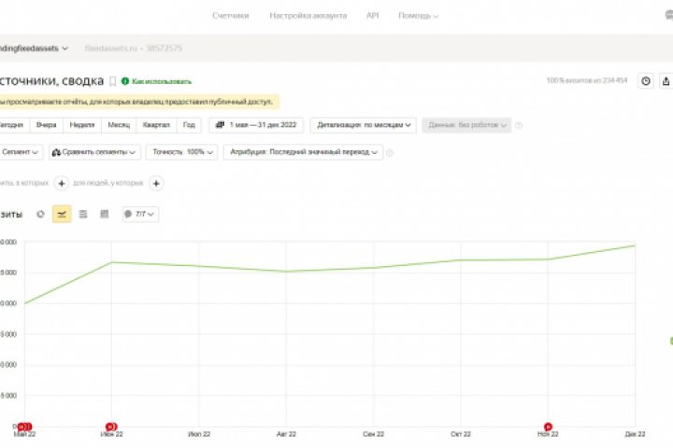Click the bookmark icon beside report title
The height and width of the screenshot is (448, 673).
[x=112, y=81]
